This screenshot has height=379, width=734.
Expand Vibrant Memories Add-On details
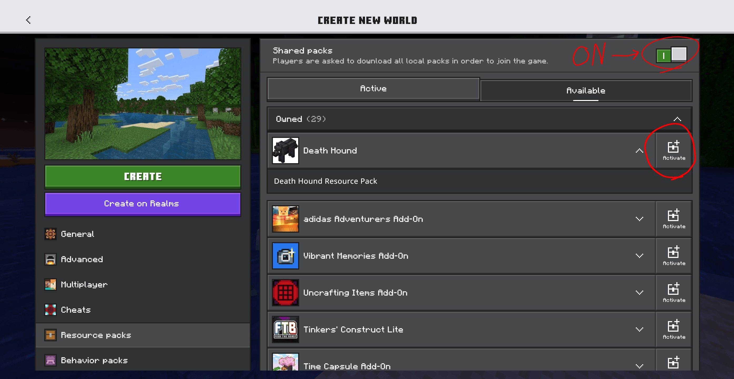point(639,256)
